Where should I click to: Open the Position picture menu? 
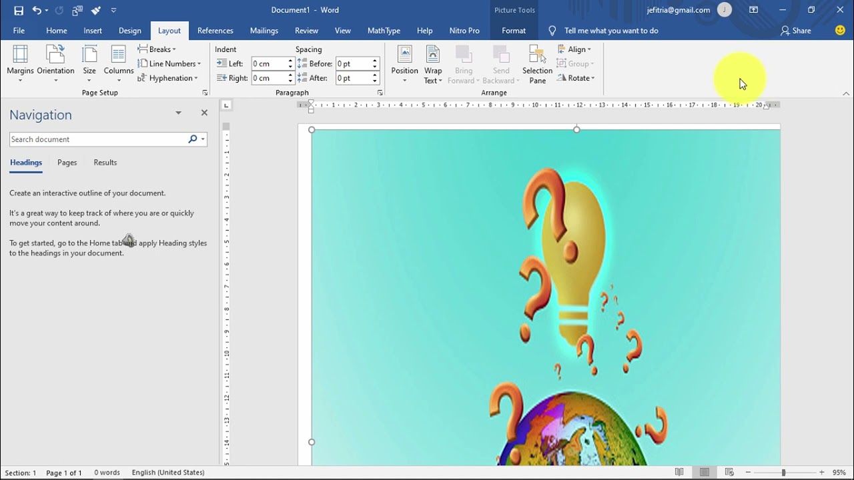pyautogui.click(x=404, y=64)
